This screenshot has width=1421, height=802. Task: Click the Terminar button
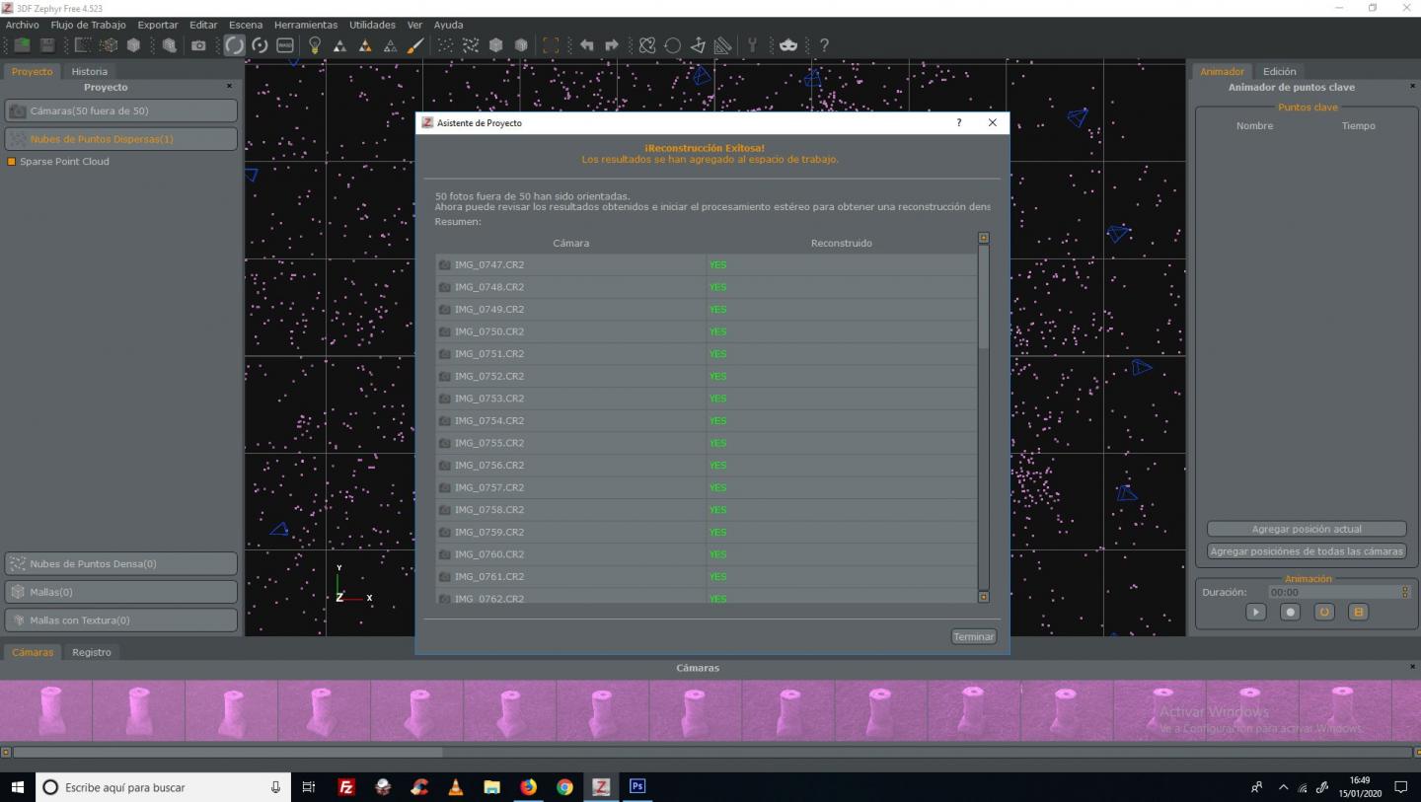pos(973,637)
